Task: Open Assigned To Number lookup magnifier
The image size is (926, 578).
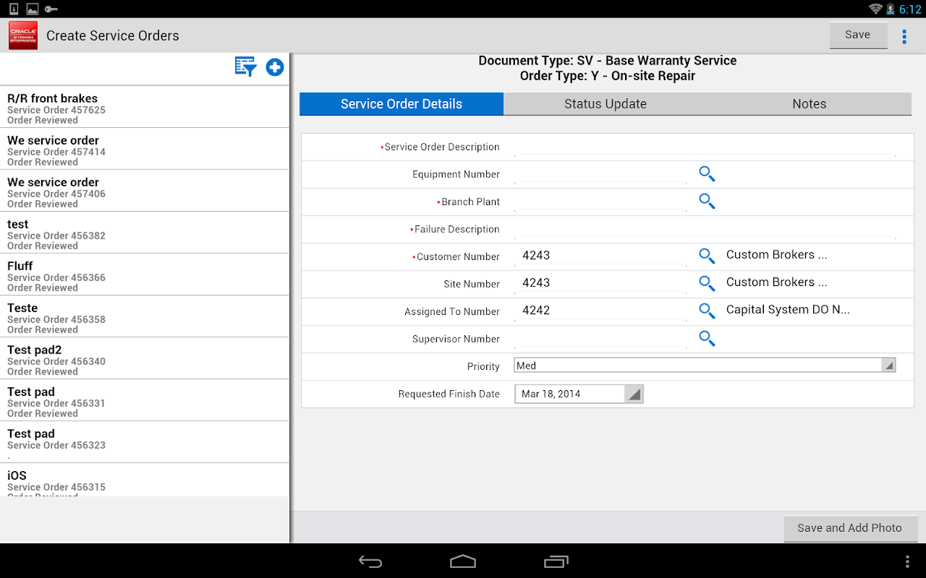Action: (707, 311)
